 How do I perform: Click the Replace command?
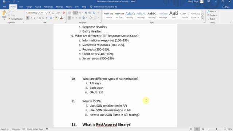click(x=212, y=15)
